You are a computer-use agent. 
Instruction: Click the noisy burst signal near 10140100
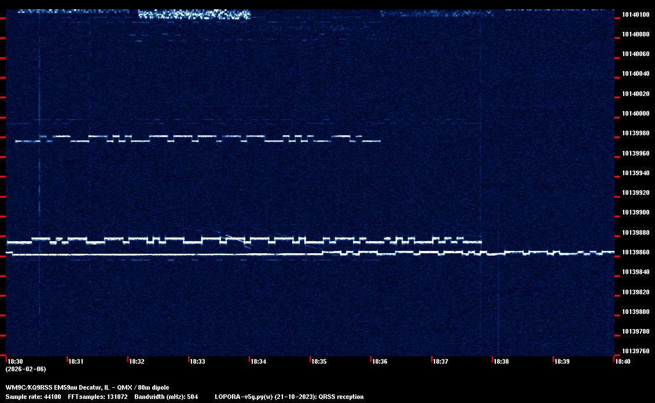pyautogui.click(x=194, y=15)
